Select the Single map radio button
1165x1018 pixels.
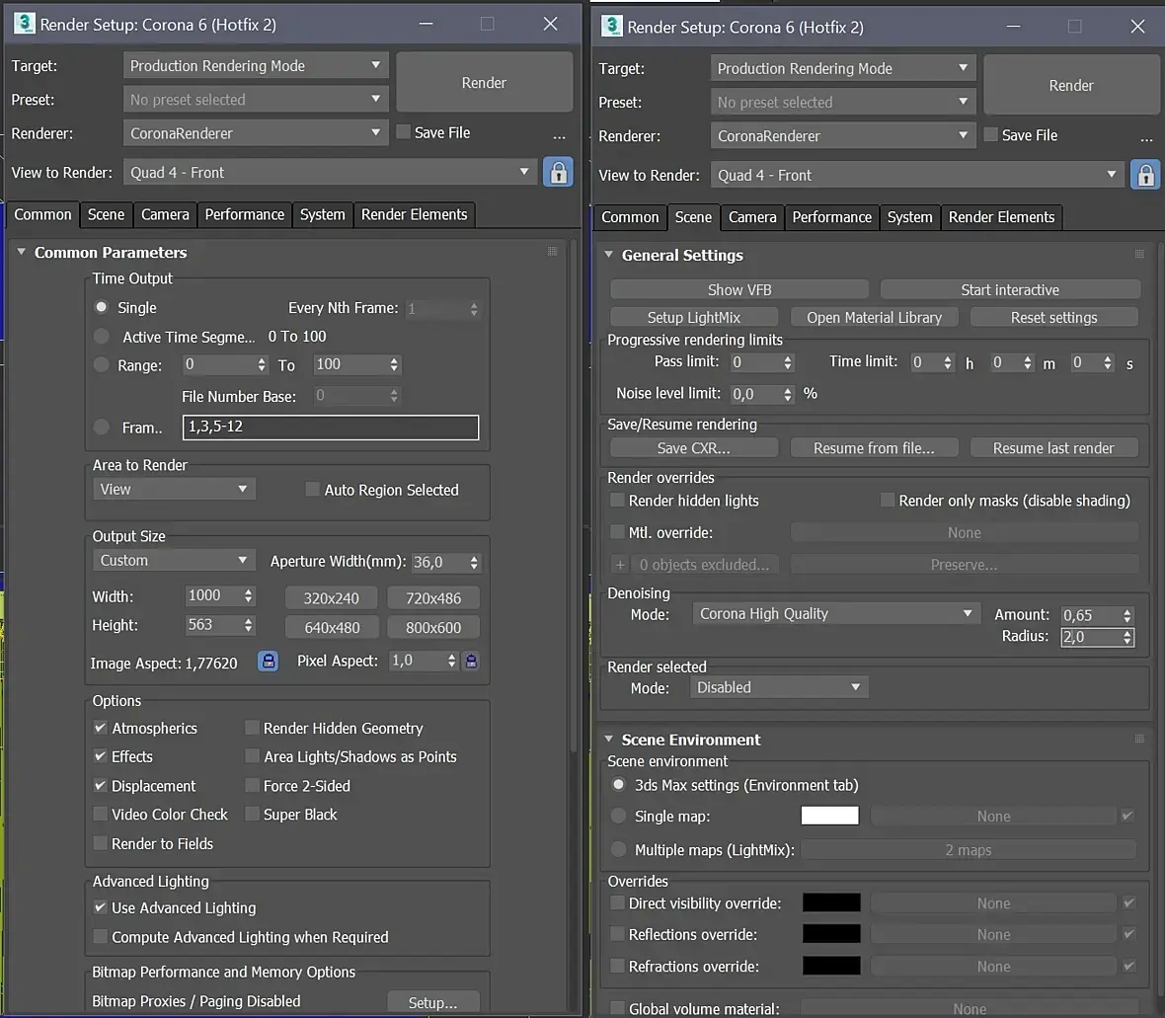click(619, 817)
